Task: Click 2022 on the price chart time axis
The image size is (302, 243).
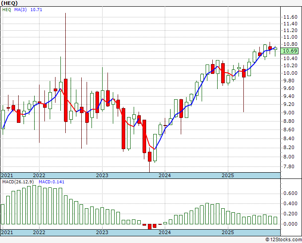Action: [x=39, y=175]
